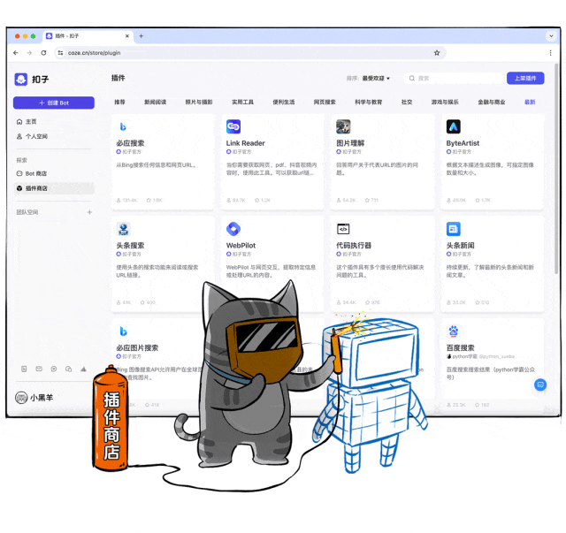This screenshot has height=533, width=566.
Task: Select the 游戏与娱乐 category tab
Action: coord(445,103)
